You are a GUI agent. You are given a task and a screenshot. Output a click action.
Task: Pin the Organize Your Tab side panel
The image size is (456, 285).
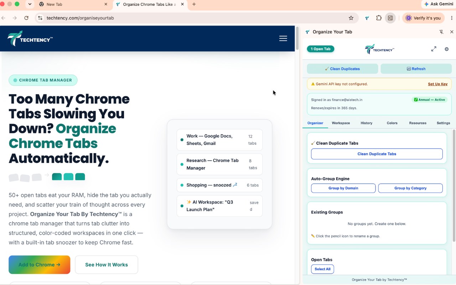point(441,32)
